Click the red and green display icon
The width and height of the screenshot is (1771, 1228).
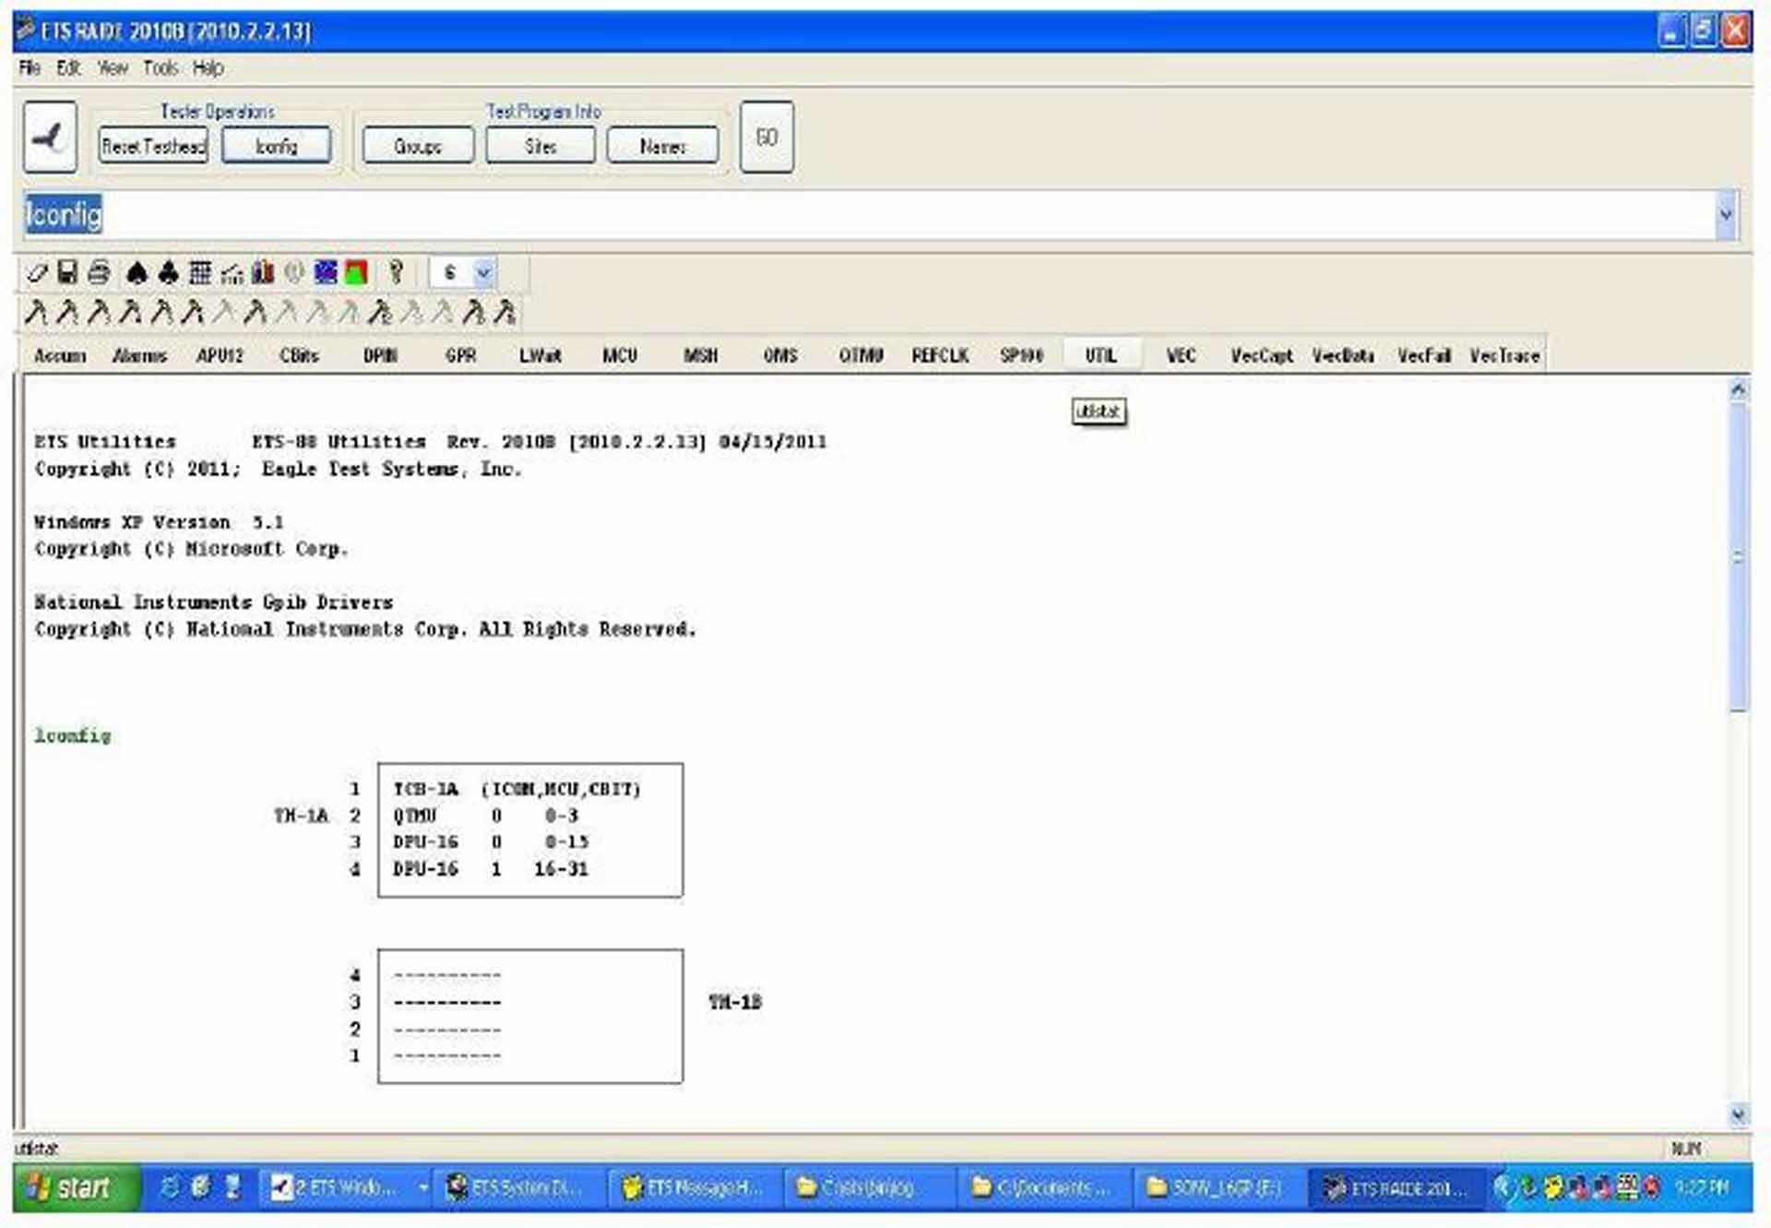click(x=356, y=273)
